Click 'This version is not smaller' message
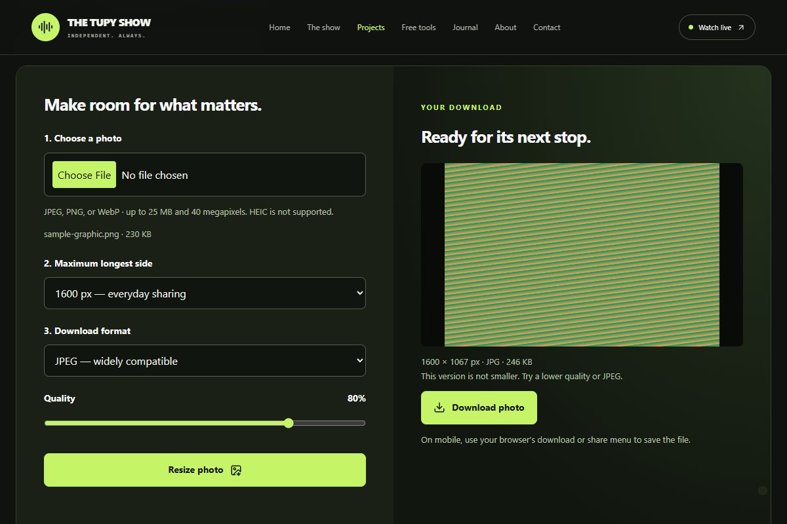The image size is (787, 524). (521, 377)
